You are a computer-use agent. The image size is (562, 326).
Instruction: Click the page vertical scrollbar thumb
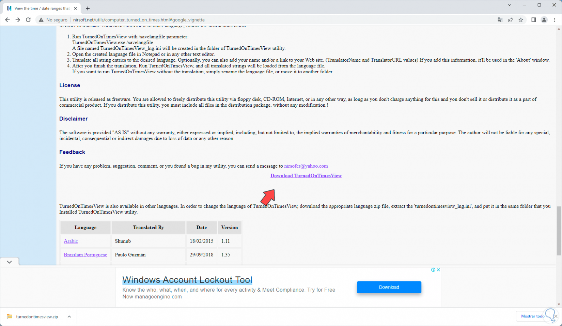point(559,231)
